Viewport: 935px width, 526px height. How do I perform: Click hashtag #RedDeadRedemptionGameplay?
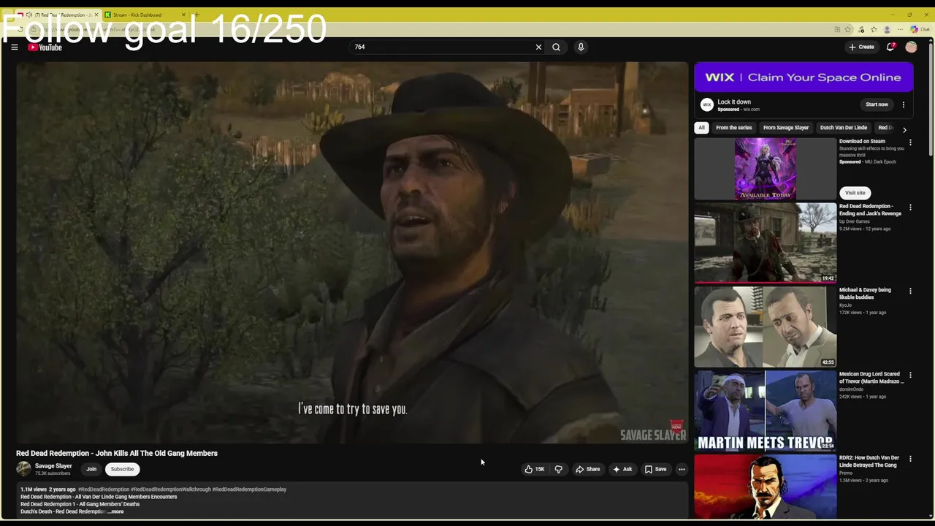tap(249, 489)
